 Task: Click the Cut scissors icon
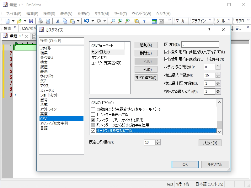point(58,21)
